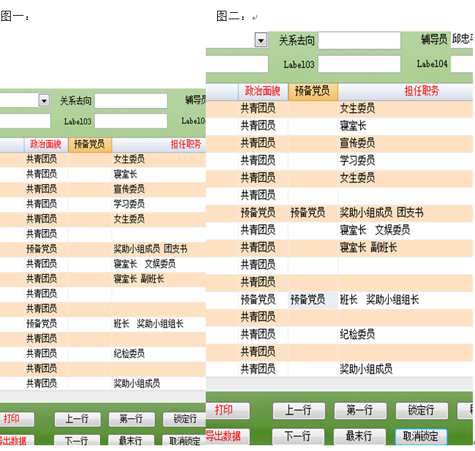Select 寝室长 文娱委员 cell in 图二
The width and height of the screenshot is (475, 451).
pyautogui.click(x=405, y=230)
